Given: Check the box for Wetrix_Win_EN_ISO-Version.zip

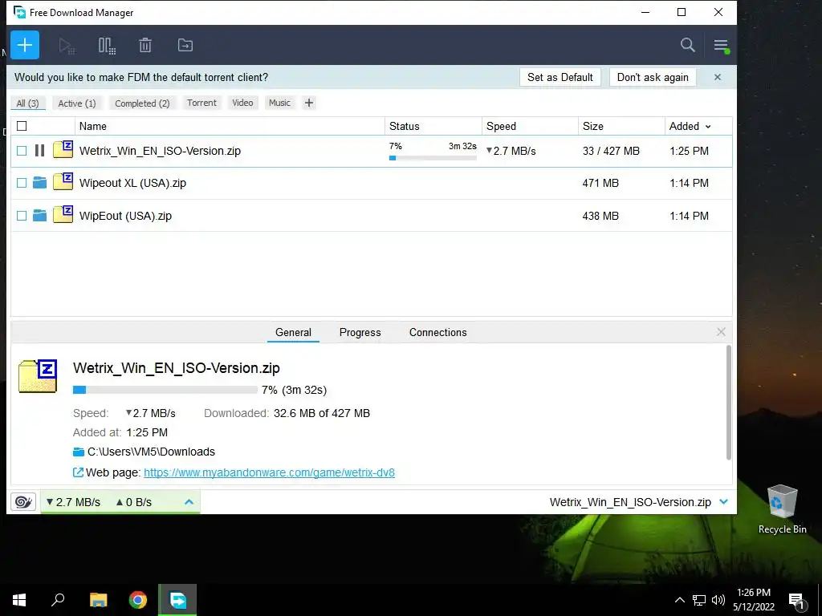Looking at the screenshot, I should click(22, 151).
